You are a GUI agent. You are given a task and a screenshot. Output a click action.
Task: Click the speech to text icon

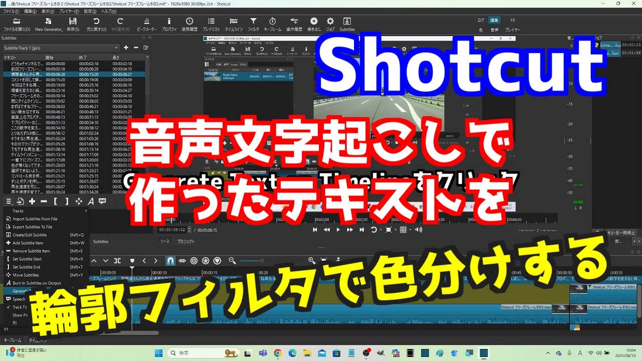click(102, 201)
